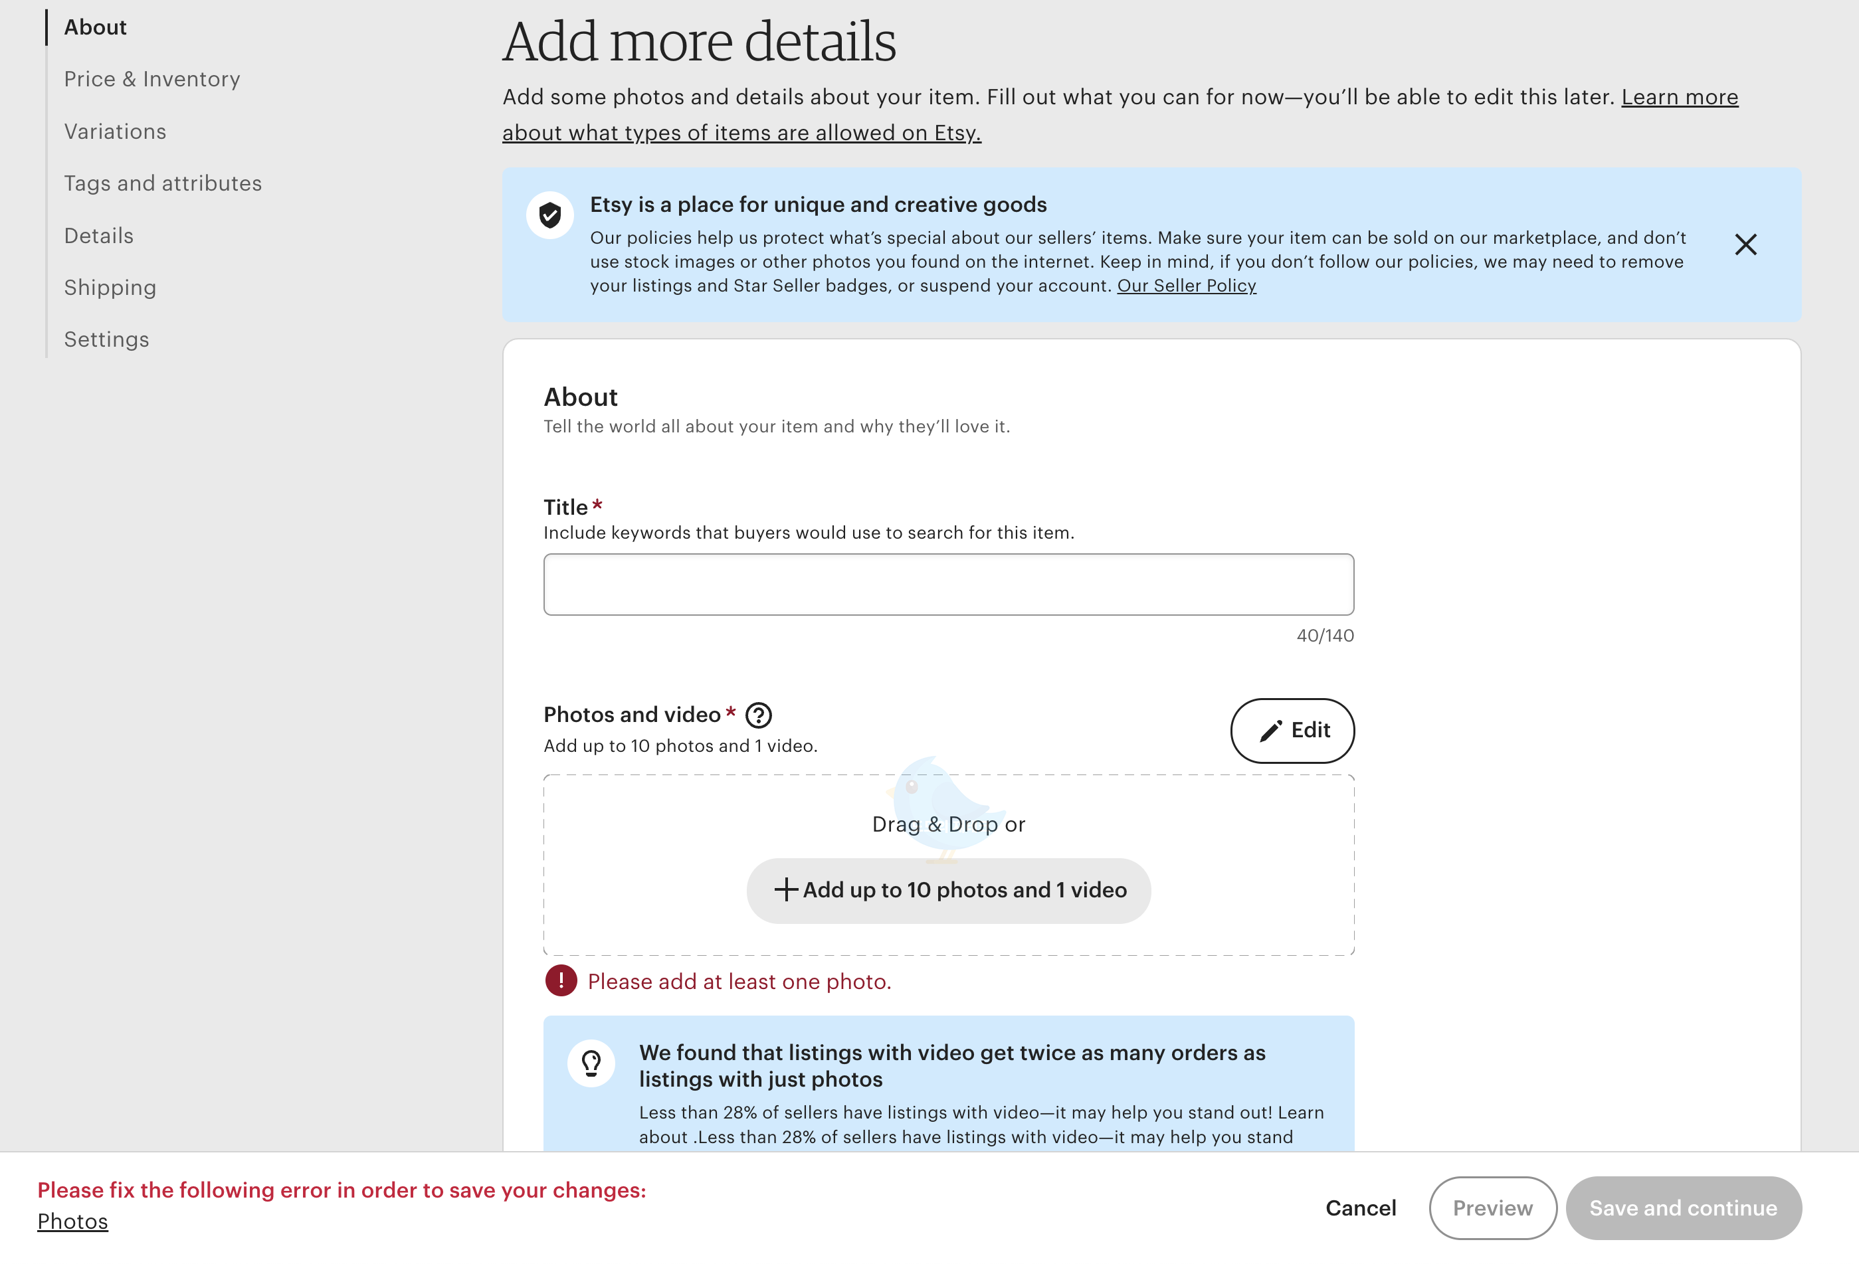This screenshot has height=1264, width=1859.
Task: Click the Preview button
Action: tap(1493, 1208)
